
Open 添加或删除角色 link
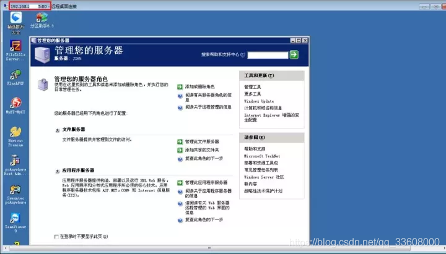pos(199,87)
